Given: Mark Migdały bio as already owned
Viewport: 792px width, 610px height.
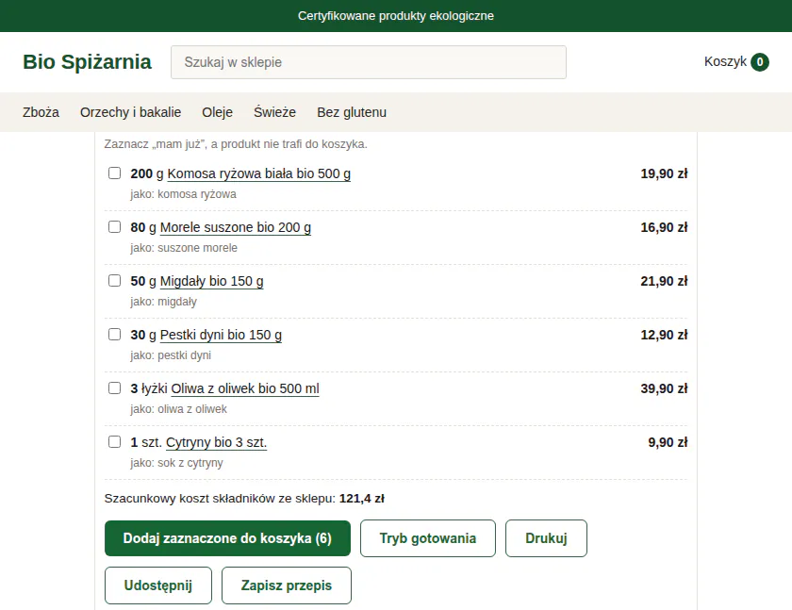Looking at the screenshot, I should click(x=115, y=280).
